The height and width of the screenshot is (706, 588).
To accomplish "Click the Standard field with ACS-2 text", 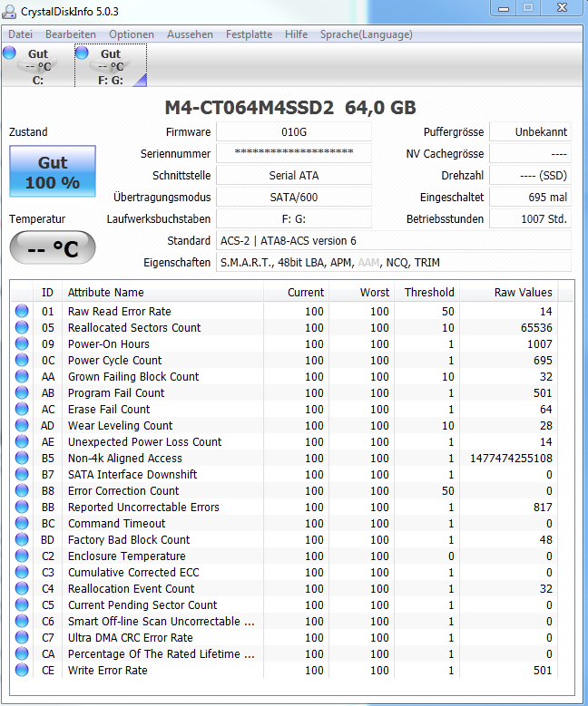I will click(x=394, y=240).
